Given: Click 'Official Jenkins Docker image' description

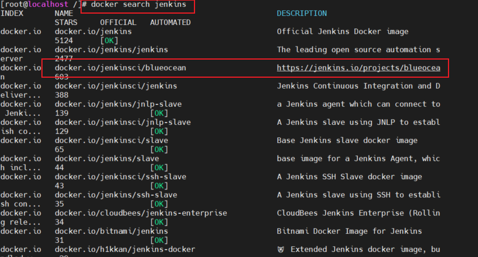Looking at the screenshot, I should click(x=342, y=32).
